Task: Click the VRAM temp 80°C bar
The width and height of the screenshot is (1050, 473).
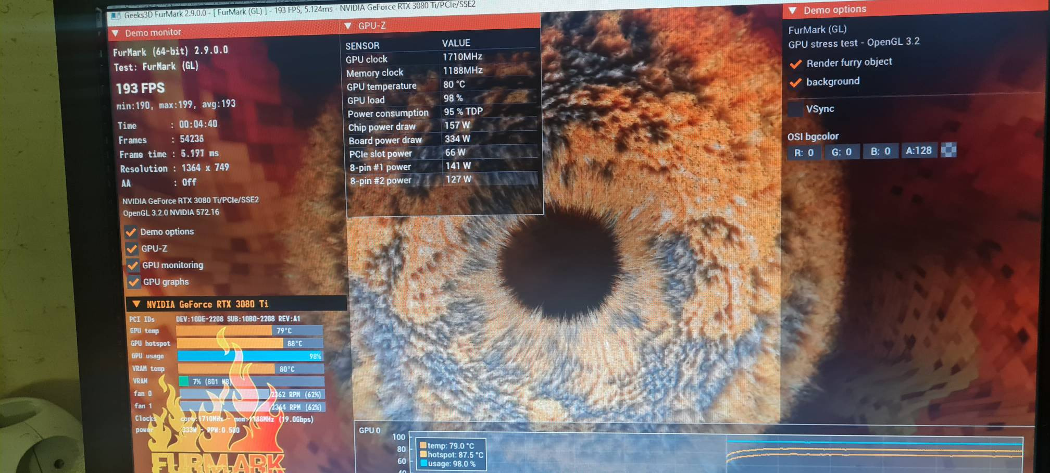Action: click(x=251, y=369)
